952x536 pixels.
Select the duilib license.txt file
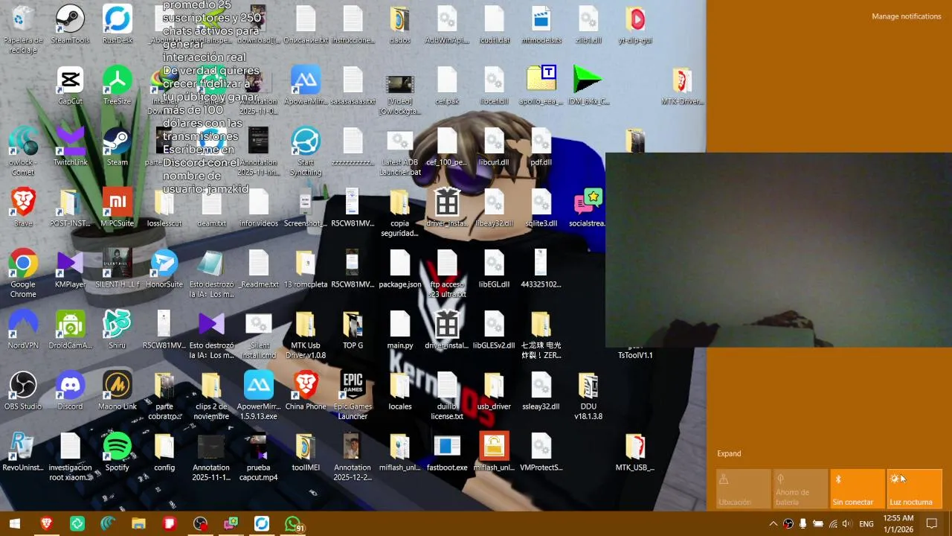[x=447, y=395]
